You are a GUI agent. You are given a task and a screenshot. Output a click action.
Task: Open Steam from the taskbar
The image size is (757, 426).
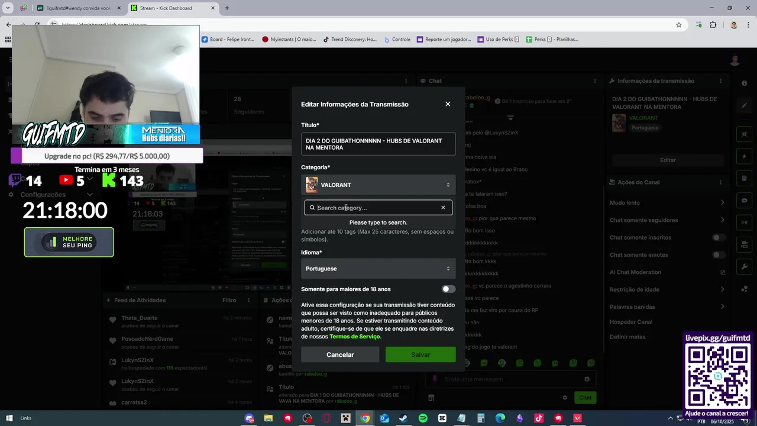(x=403, y=418)
